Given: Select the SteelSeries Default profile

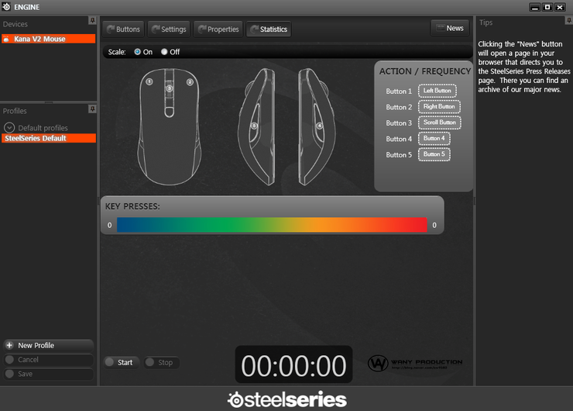Looking at the screenshot, I should [48, 138].
